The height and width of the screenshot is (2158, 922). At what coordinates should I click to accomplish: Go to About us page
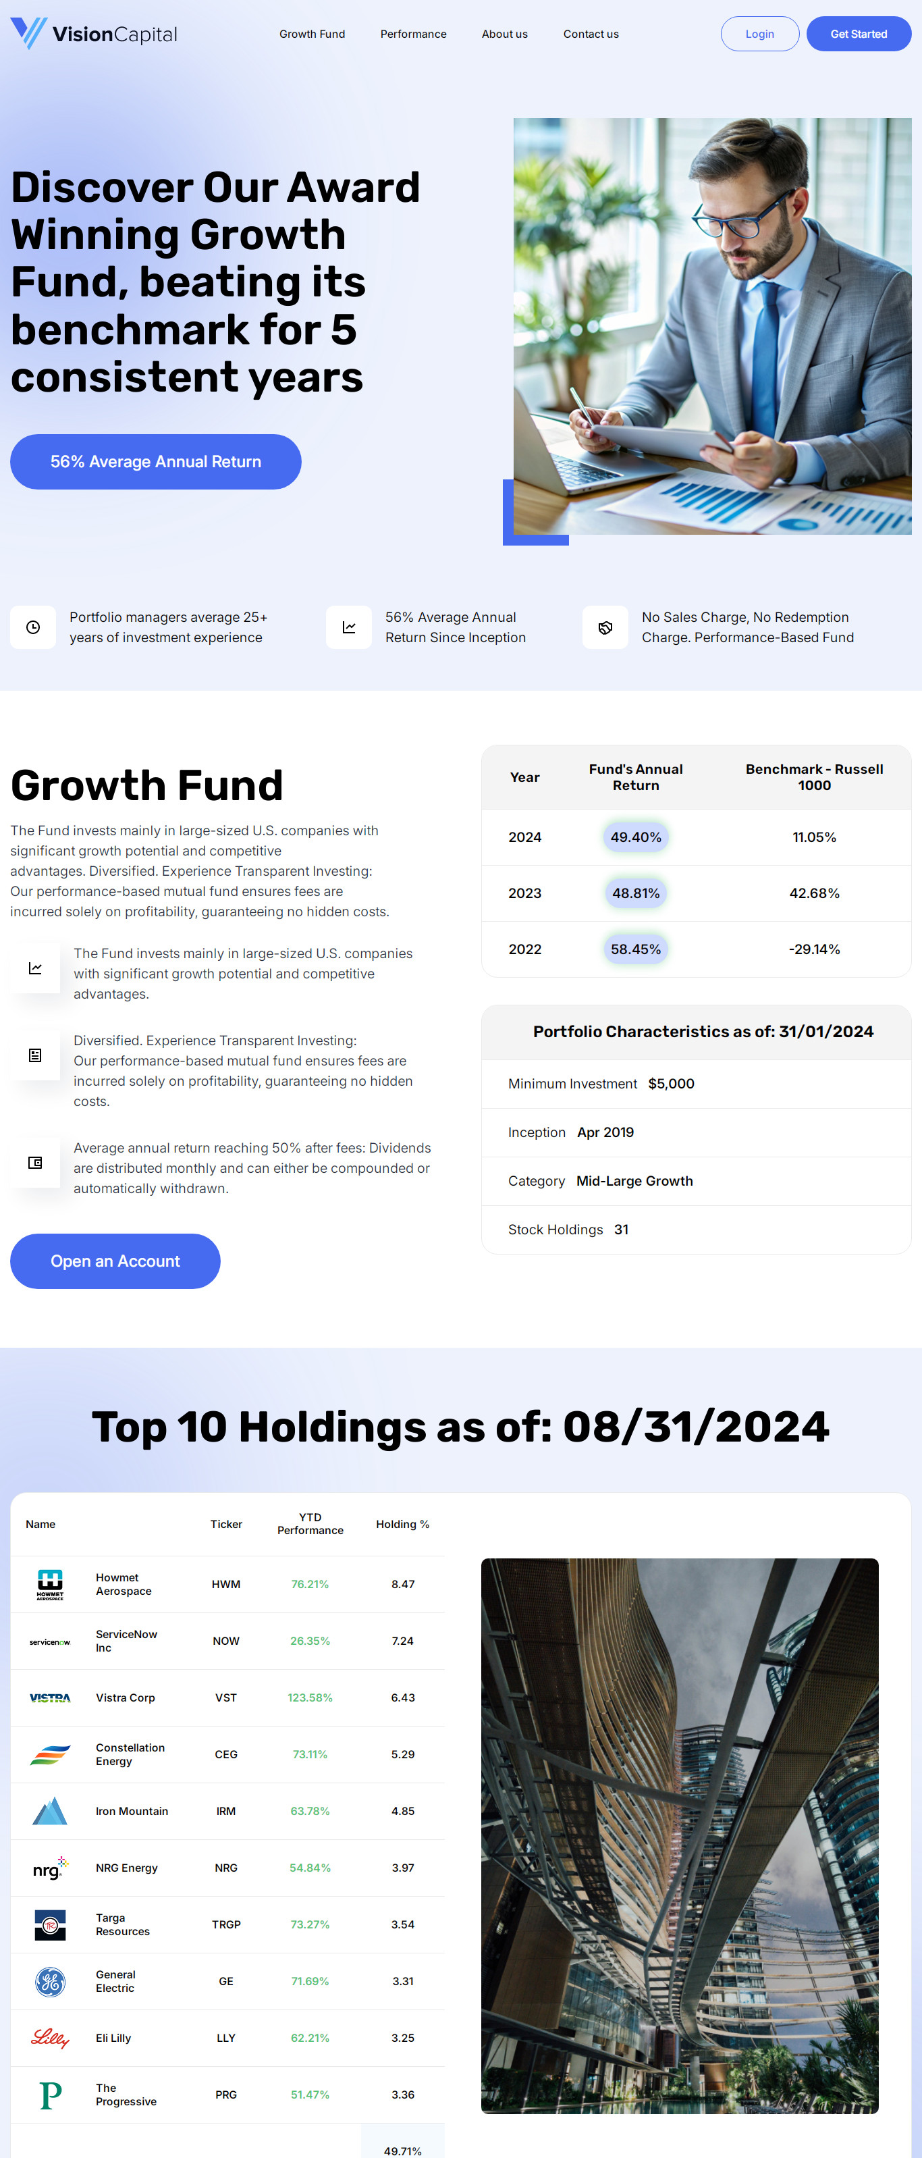pyautogui.click(x=504, y=34)
